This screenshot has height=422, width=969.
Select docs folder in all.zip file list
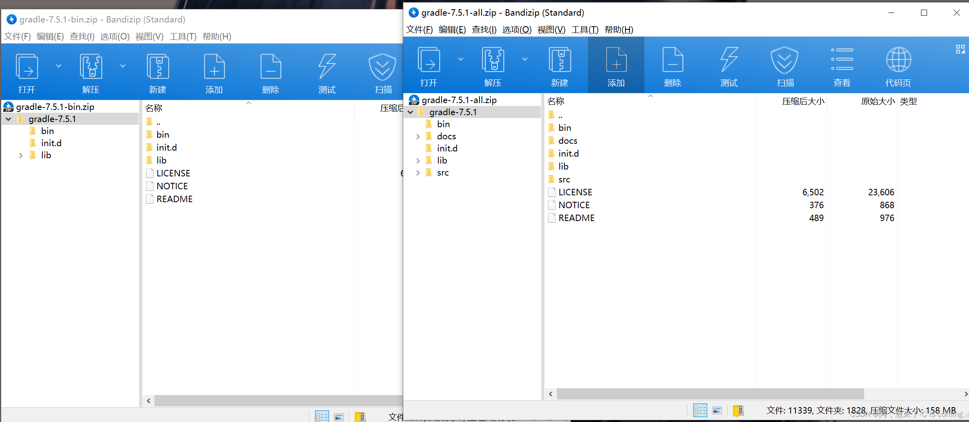tap(568, 141)
